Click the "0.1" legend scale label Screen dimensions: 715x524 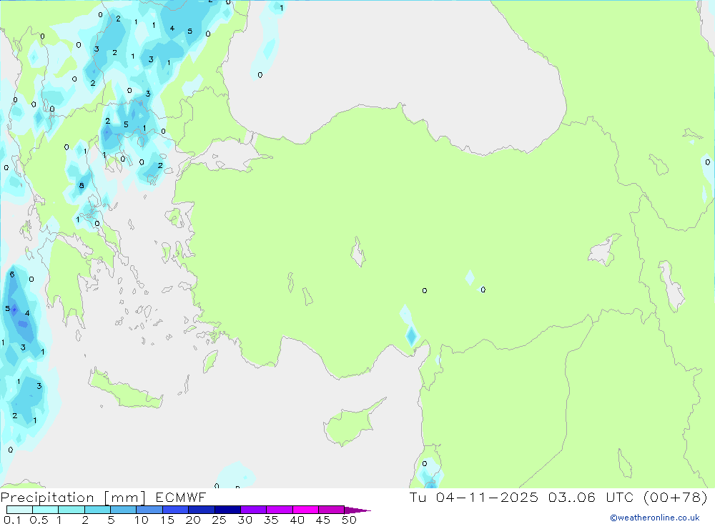(x=12, y=520)
